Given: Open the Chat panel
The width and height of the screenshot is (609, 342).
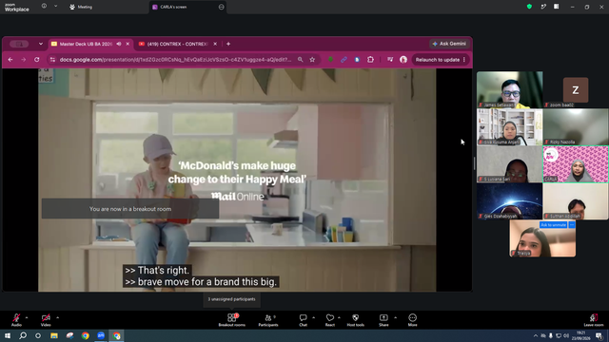Looking at the screenshot, I should pos(303,320).
